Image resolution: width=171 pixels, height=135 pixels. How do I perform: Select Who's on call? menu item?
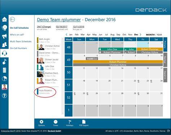(17, 35)
